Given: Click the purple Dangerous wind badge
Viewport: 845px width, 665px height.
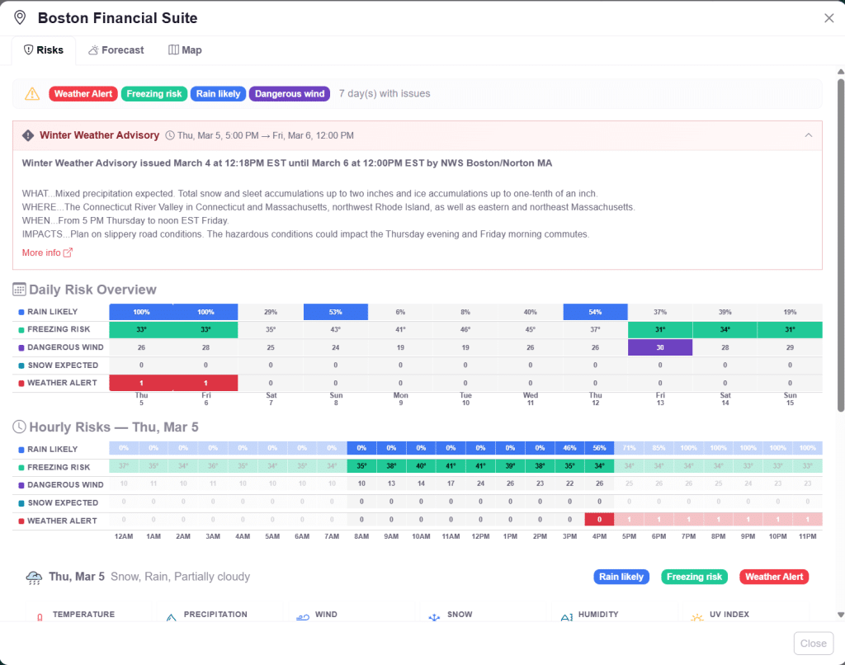Looking at the screenshot, I should coord(289,94).
